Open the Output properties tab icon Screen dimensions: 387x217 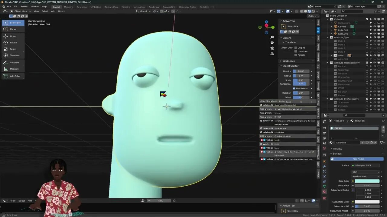tap(324, 133)
